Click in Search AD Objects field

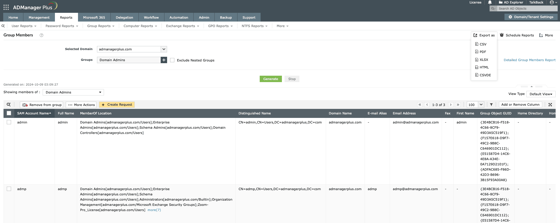[x=527, y=9]
